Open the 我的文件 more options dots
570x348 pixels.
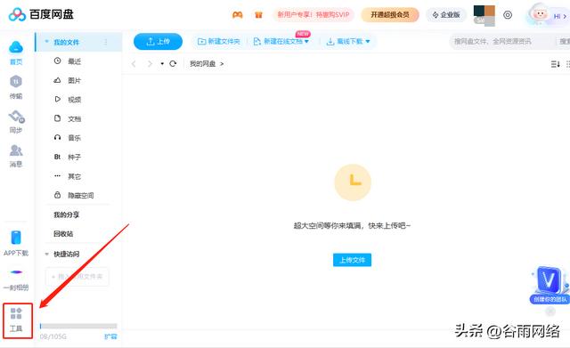pos(106,42)
